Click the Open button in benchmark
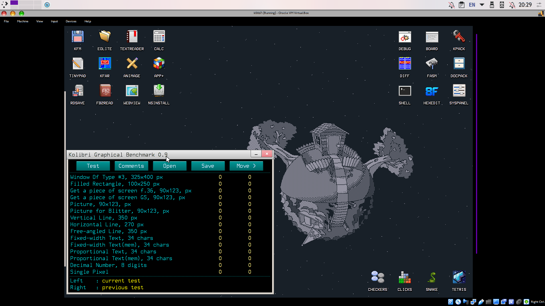 (x=170, y=166)
